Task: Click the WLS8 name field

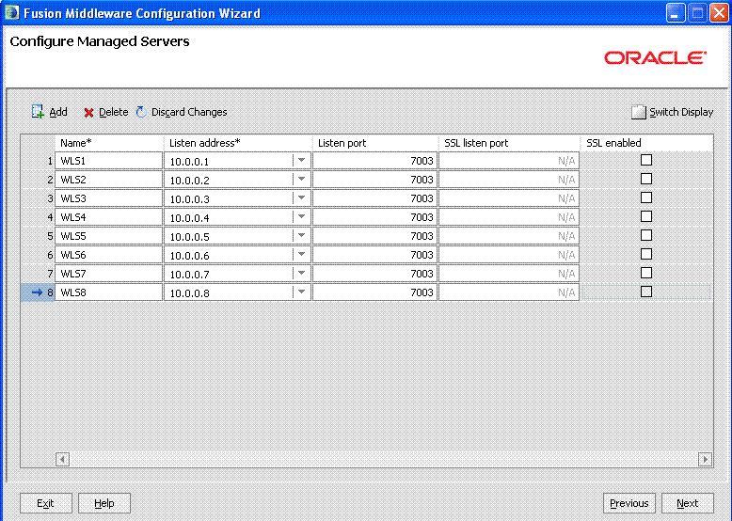Action: pyautogui.click(x=109, y=292)
